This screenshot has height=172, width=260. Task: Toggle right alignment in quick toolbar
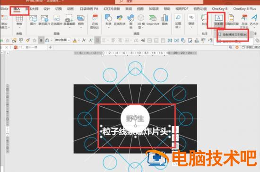click(120, 40)
